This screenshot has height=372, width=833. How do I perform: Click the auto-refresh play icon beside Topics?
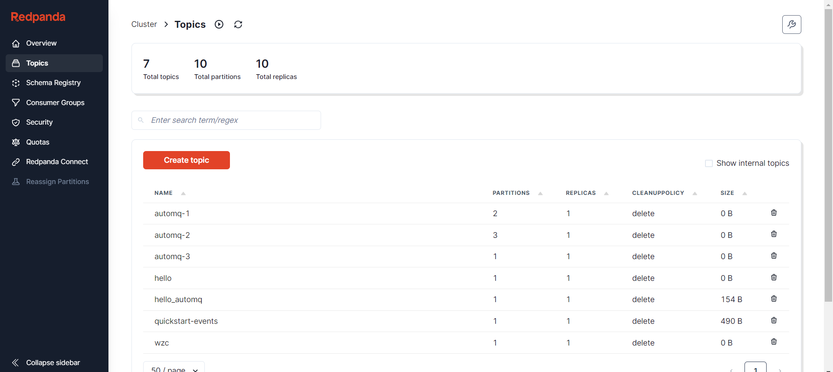pos(219,24)
